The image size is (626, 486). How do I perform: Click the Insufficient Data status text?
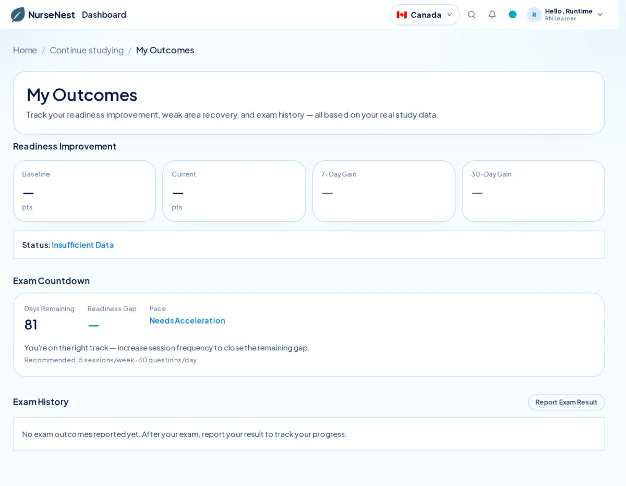[83, 245]
